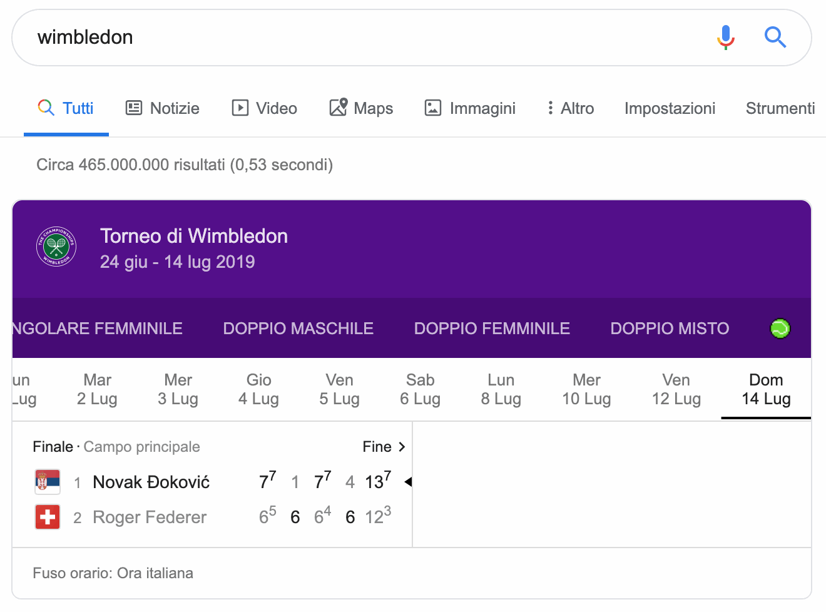The height and width of the screenshot is (612, 826).
Task: Select date Gio 4 Lug
Action: pyautogui.click(x=258, y=389)
